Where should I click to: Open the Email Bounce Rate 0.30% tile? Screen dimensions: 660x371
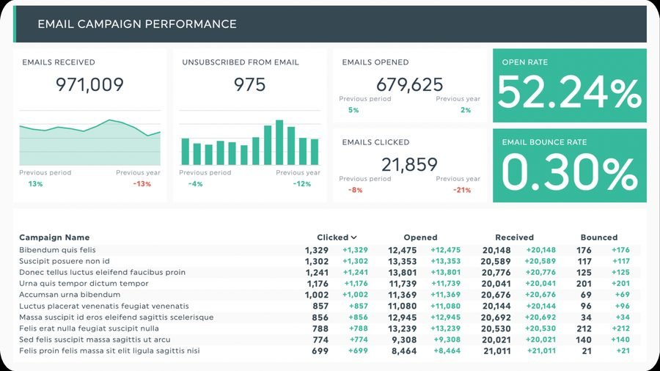click(x=570, y=165)
